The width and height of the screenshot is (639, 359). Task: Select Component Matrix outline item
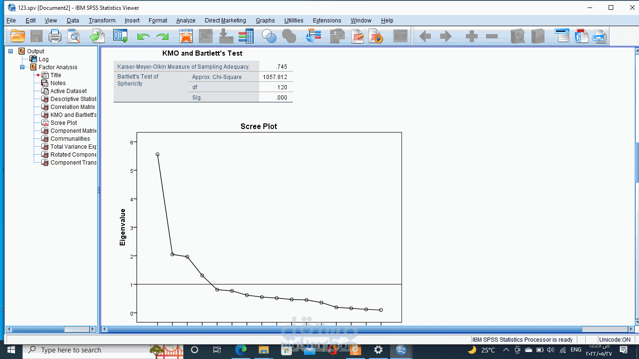tap(73, 131)
